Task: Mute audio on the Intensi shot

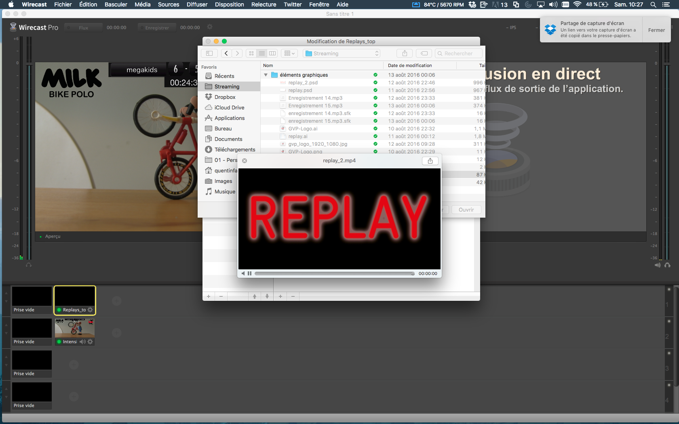Action: 82,342
